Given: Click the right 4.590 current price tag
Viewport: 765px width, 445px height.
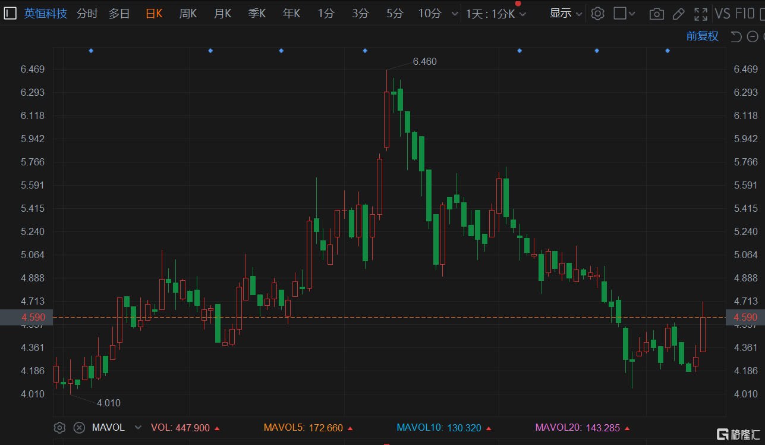Looking at the screenshot, I should [745, 317].
